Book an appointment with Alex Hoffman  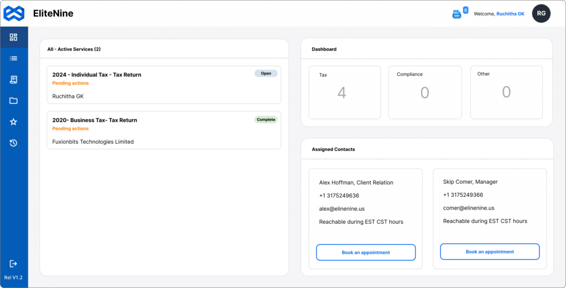[365, 253]
